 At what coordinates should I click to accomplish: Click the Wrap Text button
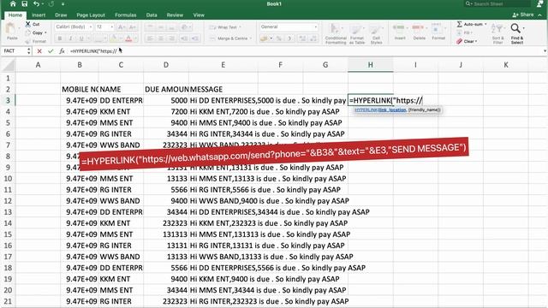click(225, 27)
